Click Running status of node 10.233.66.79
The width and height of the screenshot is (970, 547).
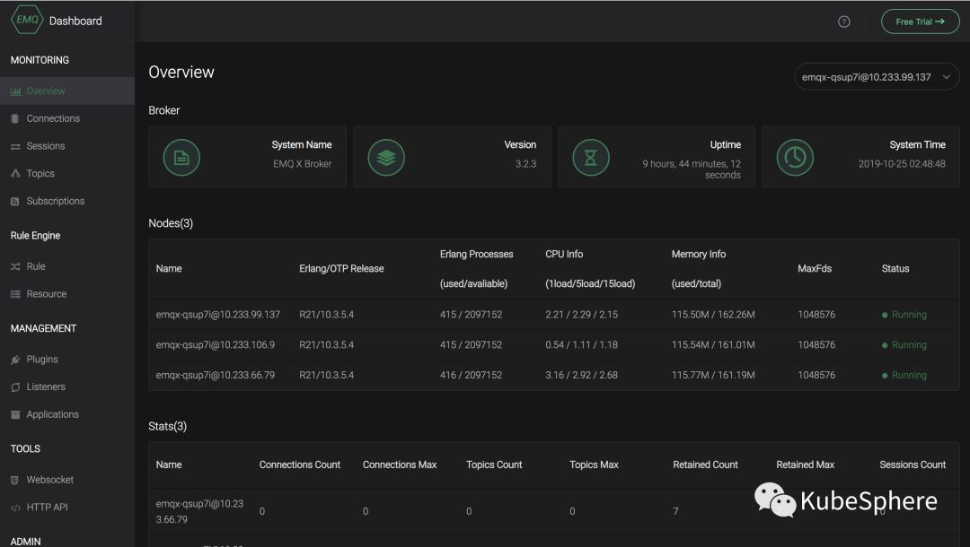click(904, 376)
